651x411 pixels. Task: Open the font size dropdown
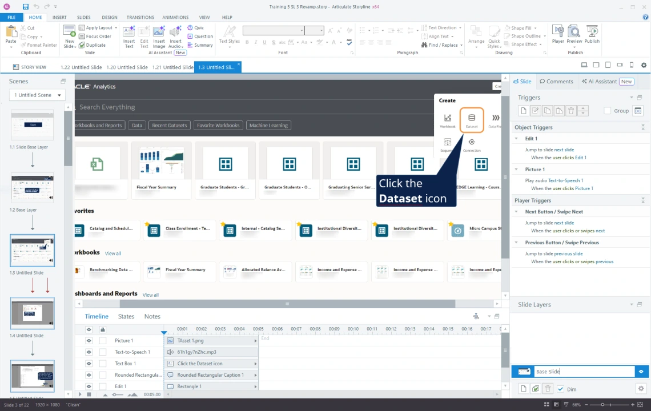(322, 30)
